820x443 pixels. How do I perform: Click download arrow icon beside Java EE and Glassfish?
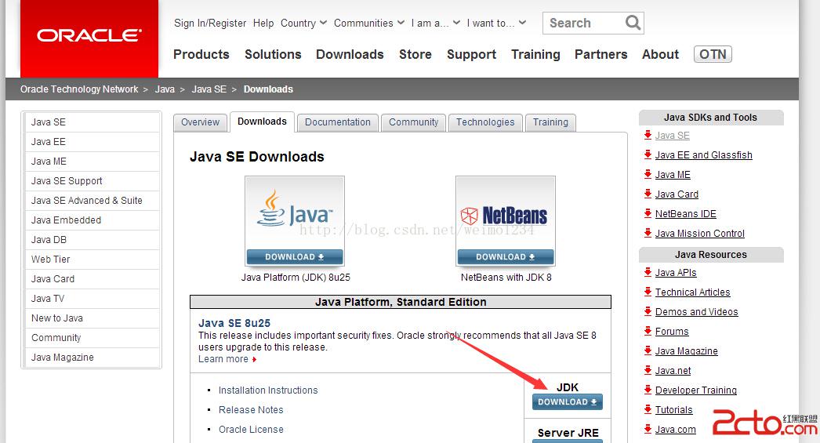click(648, 154)
